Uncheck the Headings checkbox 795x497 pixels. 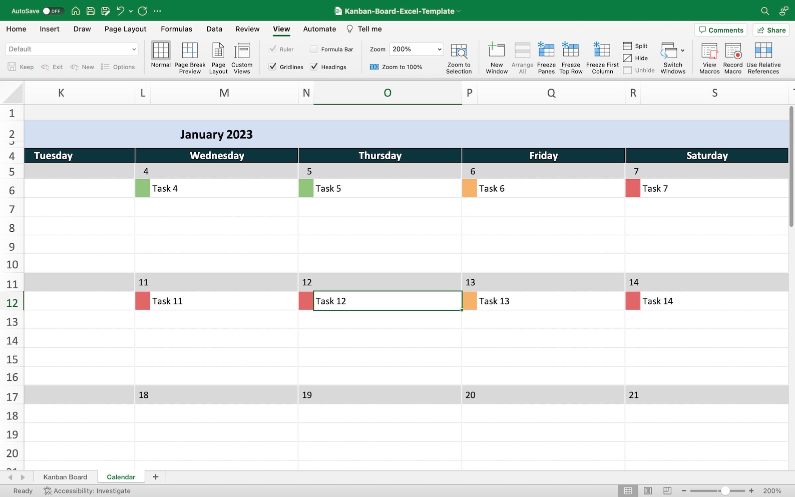pos(314,67)
